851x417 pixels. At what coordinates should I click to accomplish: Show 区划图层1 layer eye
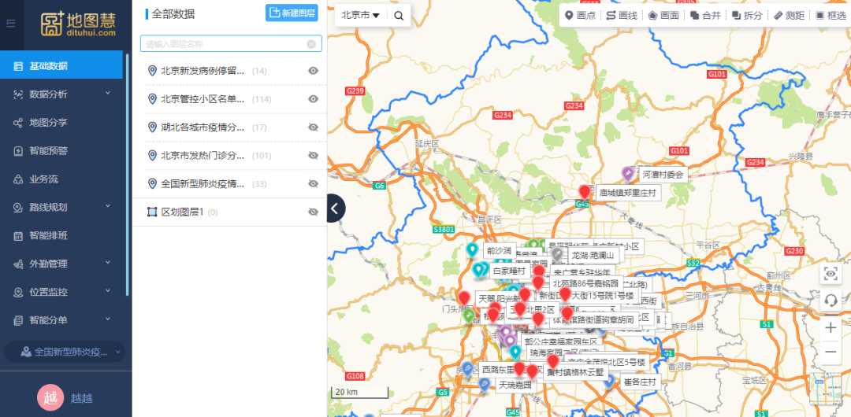tap(313, 212)
